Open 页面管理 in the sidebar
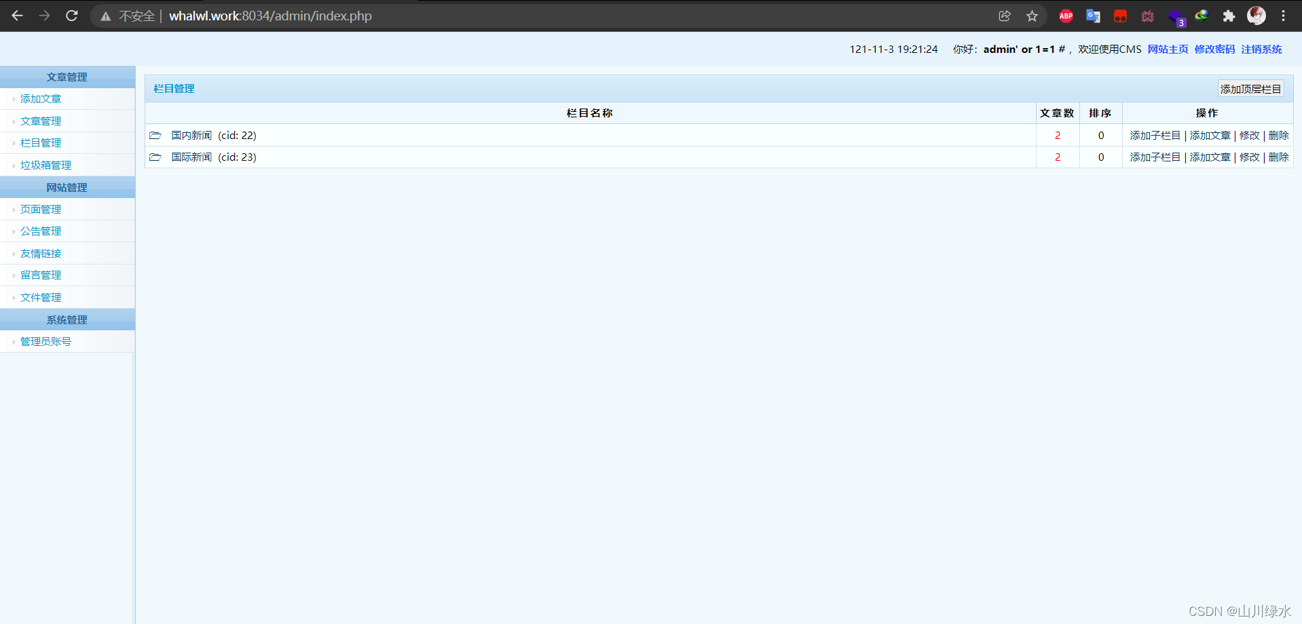The width and height of the screenshot is (1302, 624). click(x=41, y=209)
